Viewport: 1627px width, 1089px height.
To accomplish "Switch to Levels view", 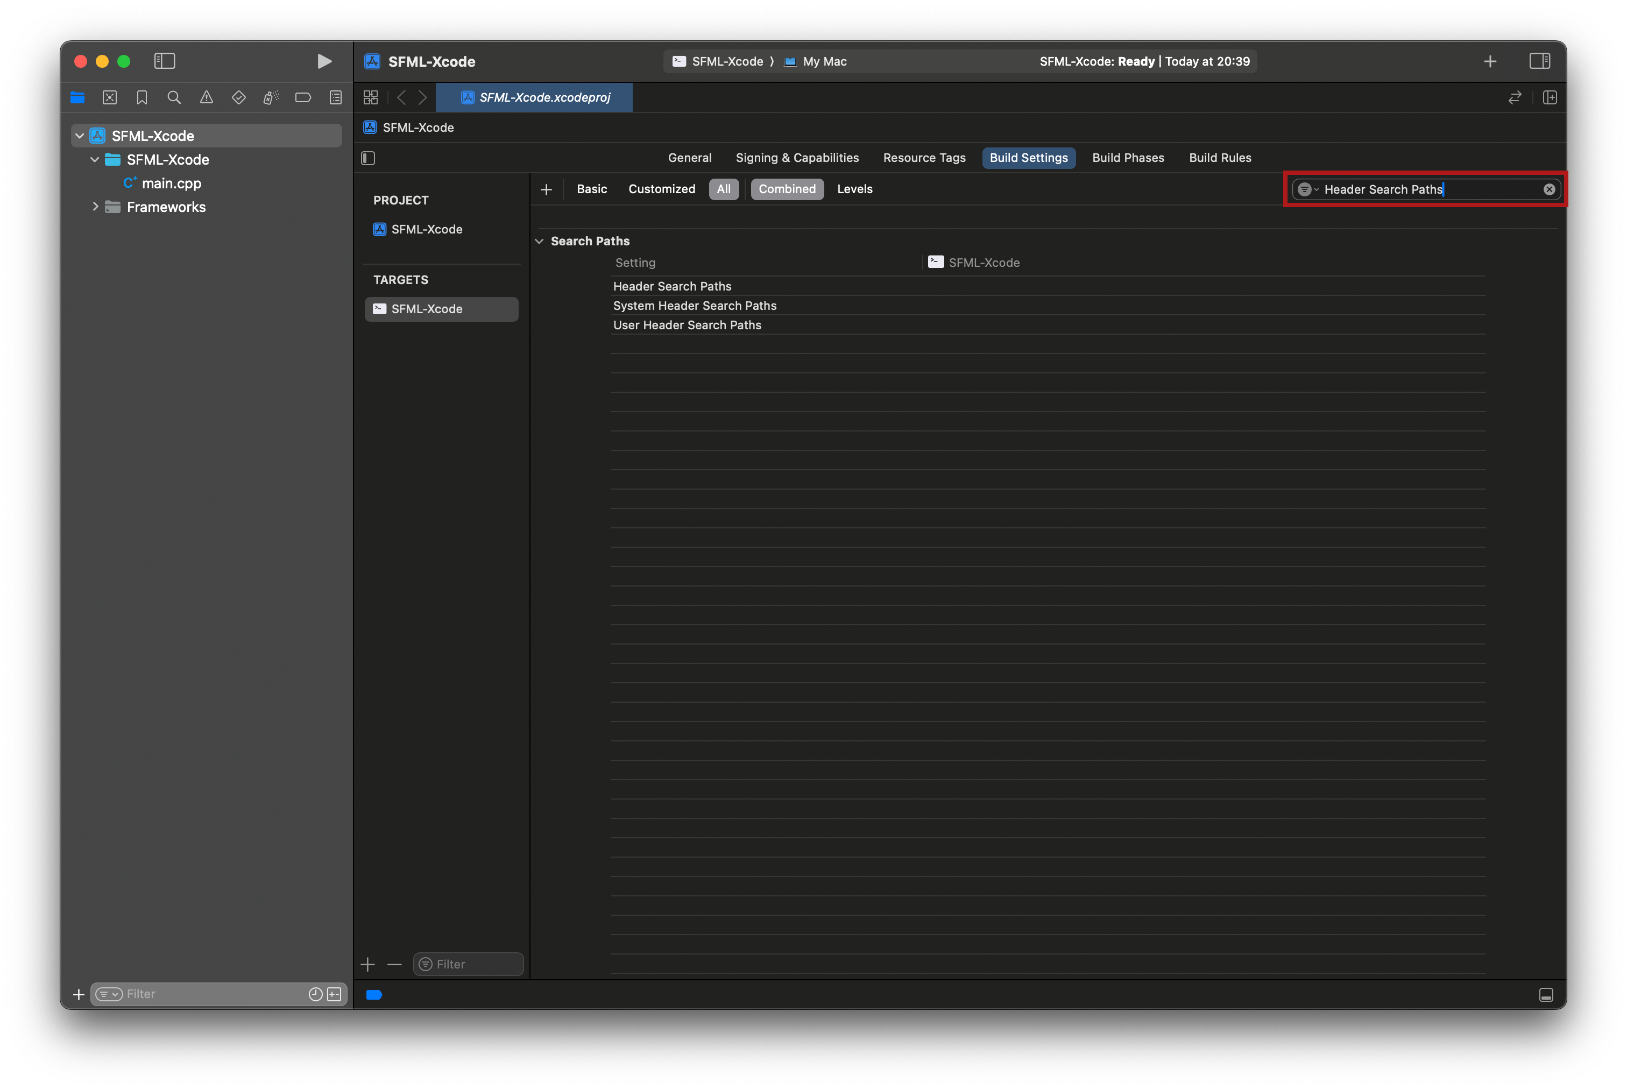I will [854, 189].
